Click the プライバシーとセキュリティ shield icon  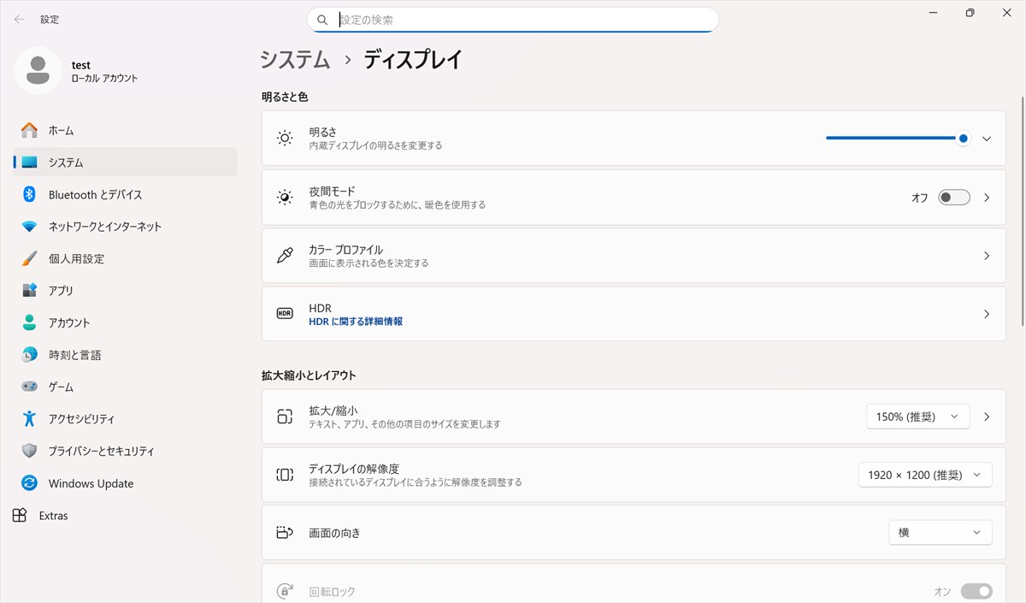(x=30, y=451)
